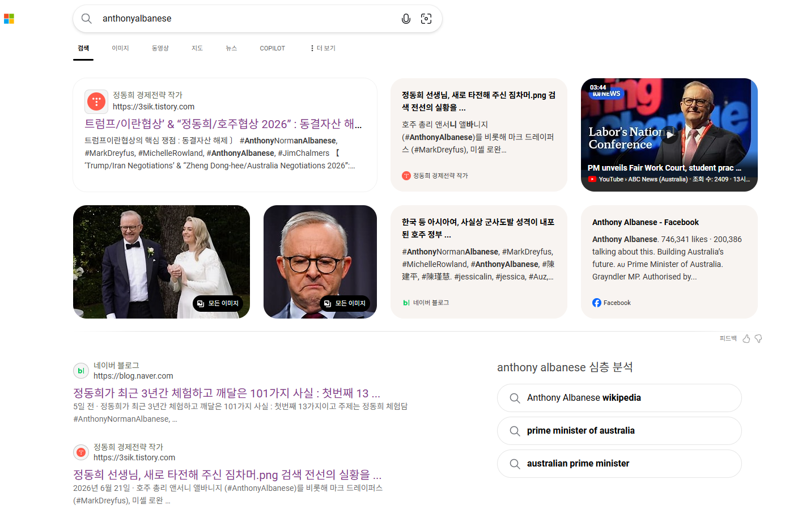
Task: Select the 검색 tab
Action: (83, 48)
